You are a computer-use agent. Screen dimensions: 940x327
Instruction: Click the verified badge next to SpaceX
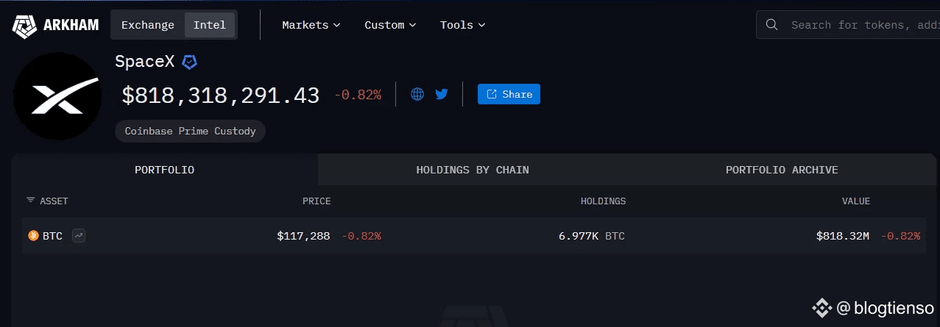pyautogui.click(x=190, y=62)
